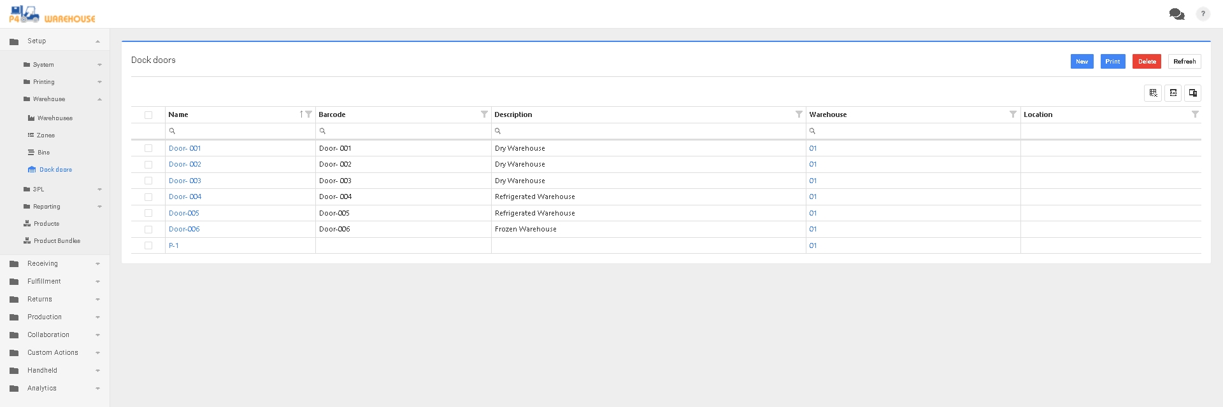Open the Door- 004 link
This screenshot has width=1223, height=407.
pos(185,197)
